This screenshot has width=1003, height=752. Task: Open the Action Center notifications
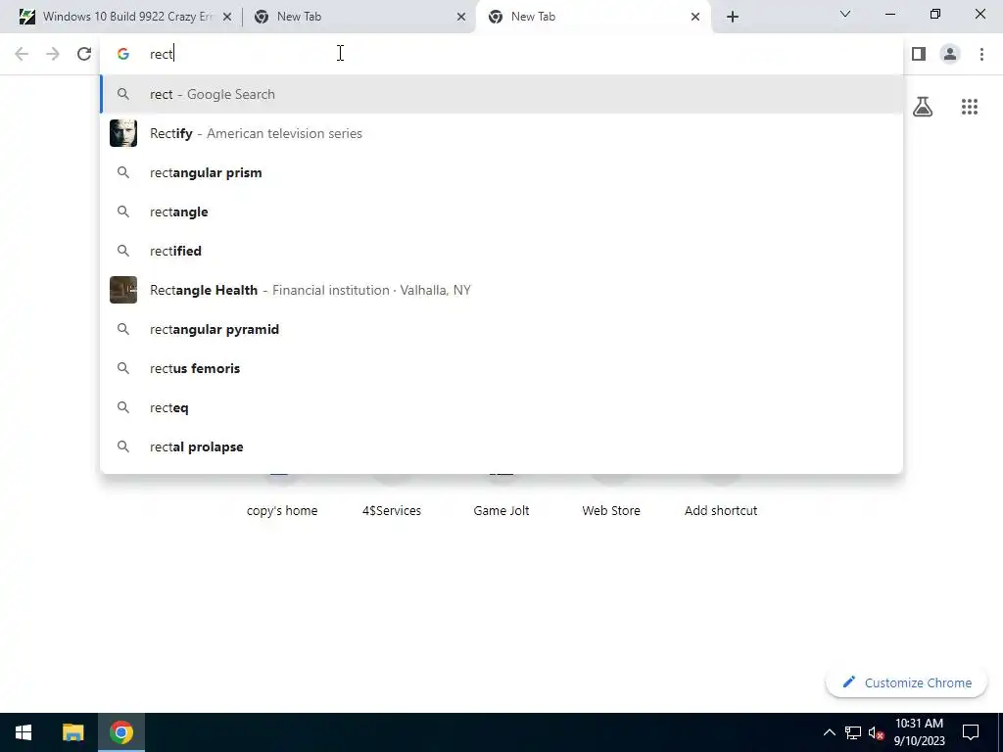pyautogui.click(x=971, y=732)
